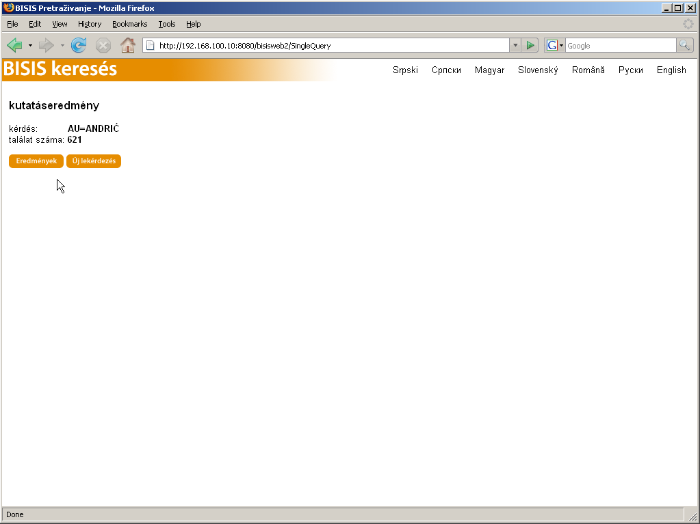The width and height of the screenshot is (700, 524).
Task: Open the Edit menu
Action: [35, 24]
